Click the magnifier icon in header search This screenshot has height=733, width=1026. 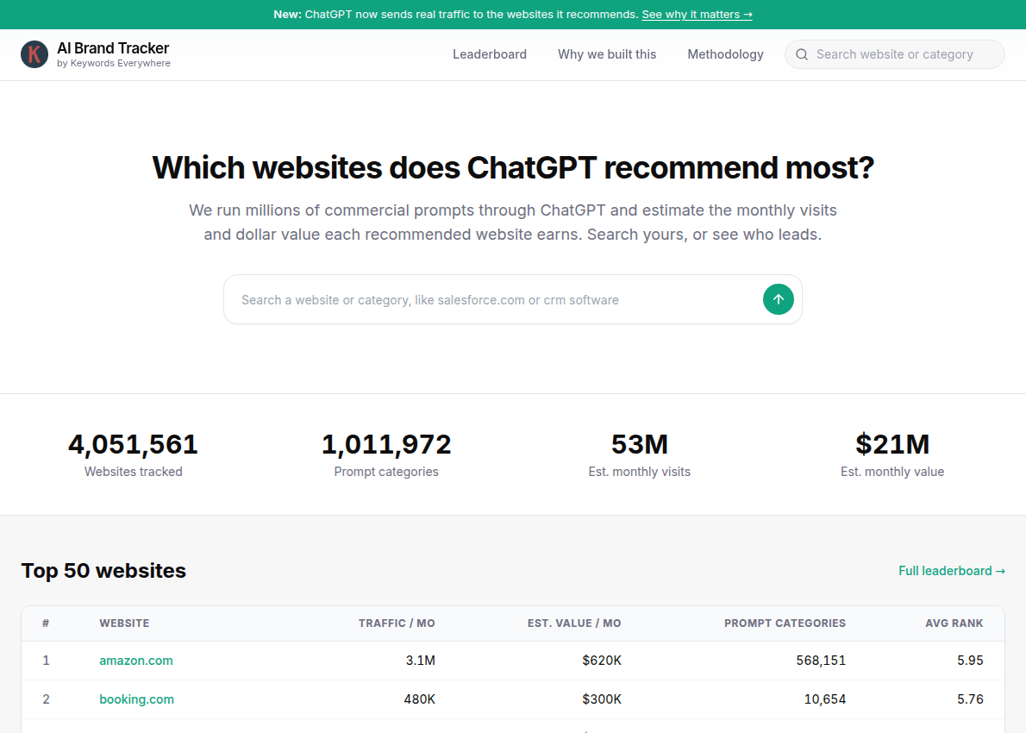(x=802, y=54)
